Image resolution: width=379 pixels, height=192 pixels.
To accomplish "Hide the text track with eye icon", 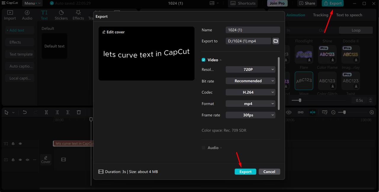I will coord(20,144).
